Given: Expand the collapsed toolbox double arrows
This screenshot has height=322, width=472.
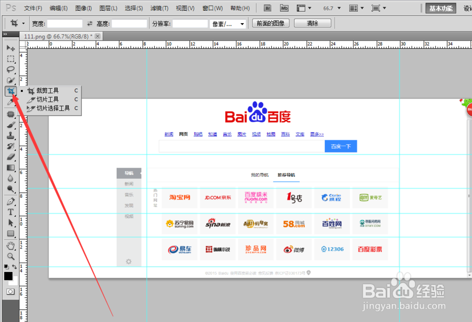Looking at the screenshot, I should tap(5, 34).
